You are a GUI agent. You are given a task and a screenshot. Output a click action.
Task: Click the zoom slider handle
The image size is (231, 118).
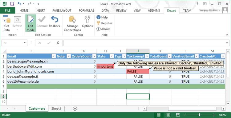(199, 115)
